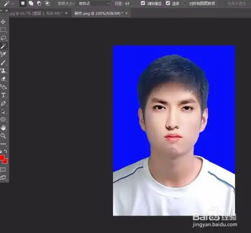Toggle the contiguous checkbox
The image size is (251, 233).
pos(168,3)
